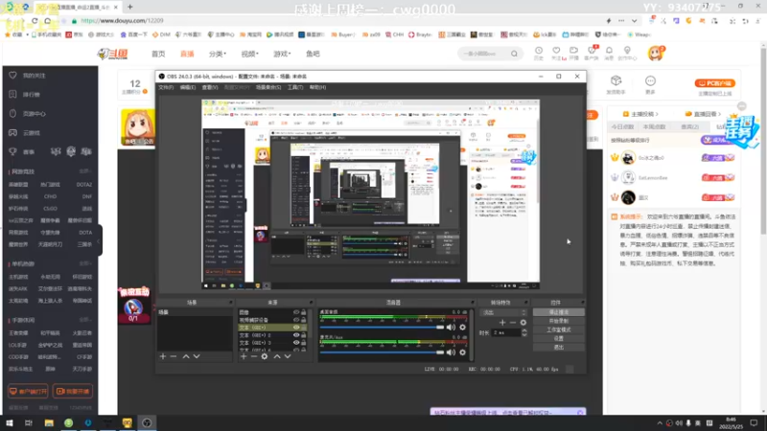This screenshot has height=431, width=767.
Task: Open OBS 查看(V) menu
Action: click(x=210, y=87)
